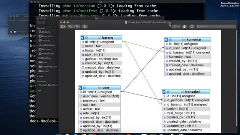Click the document icon in Preview's title
This screenshot has height=135, width=240.
pos(126,22)
